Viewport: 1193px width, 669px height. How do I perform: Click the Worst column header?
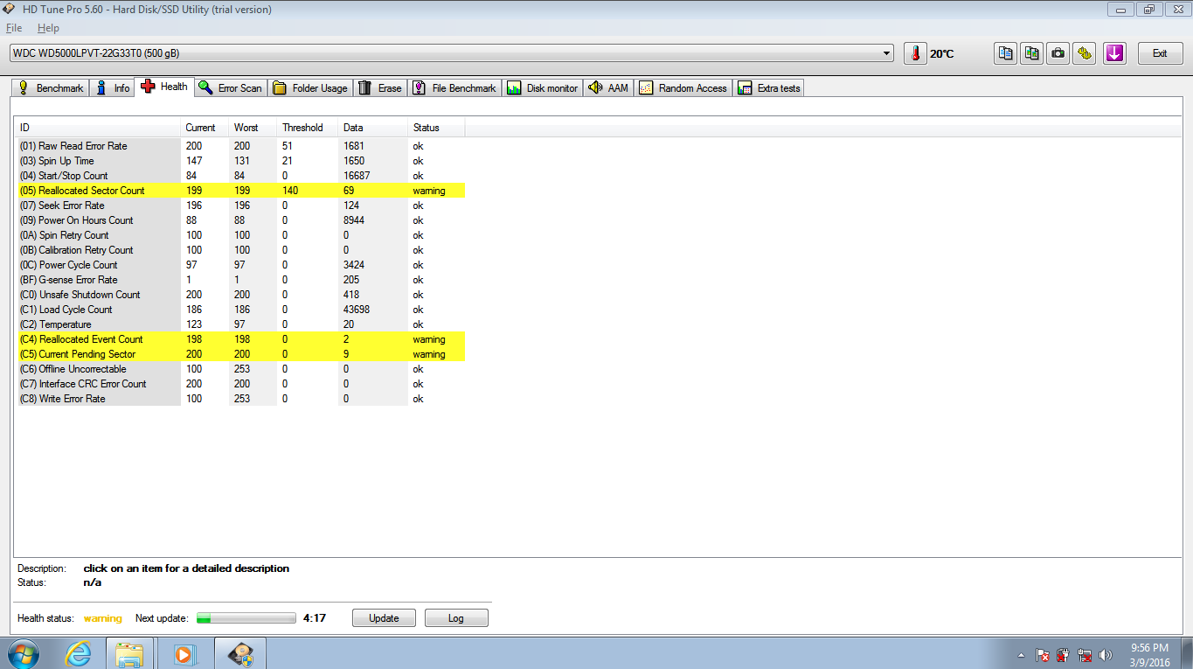tap(253, 128)
